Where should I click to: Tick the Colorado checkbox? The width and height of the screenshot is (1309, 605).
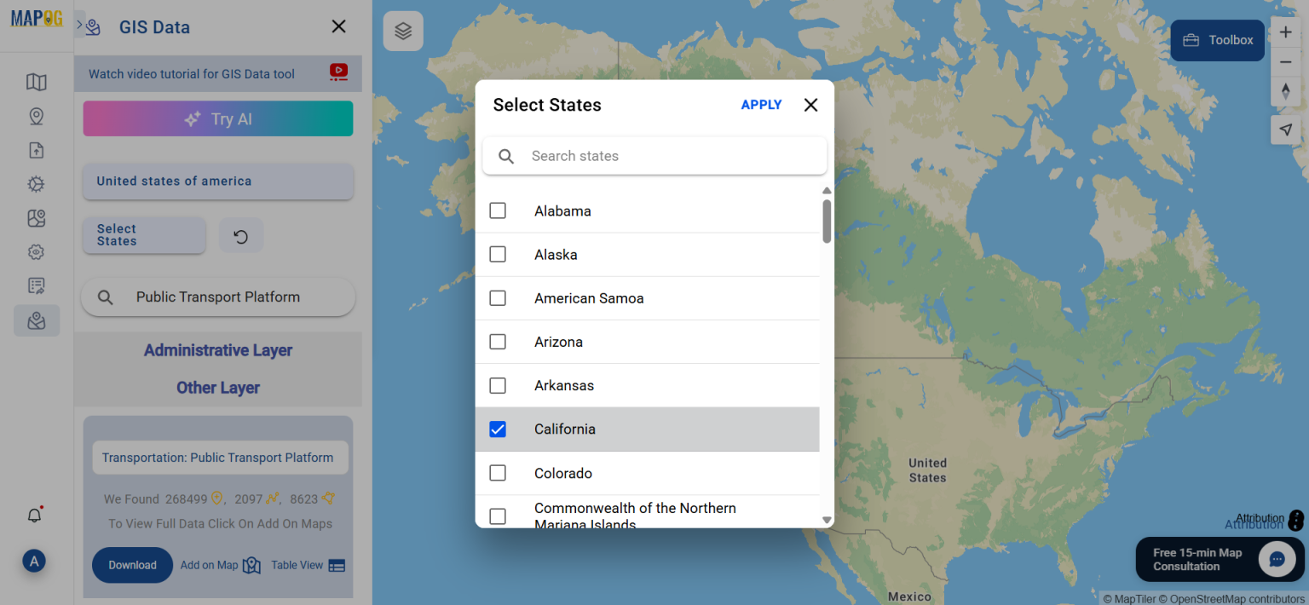498,473
